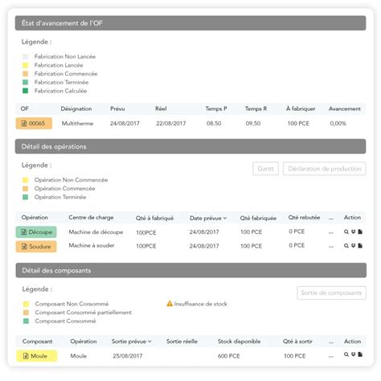
Task: Click the Sortie réelle column header
Action: coord(182,342)
